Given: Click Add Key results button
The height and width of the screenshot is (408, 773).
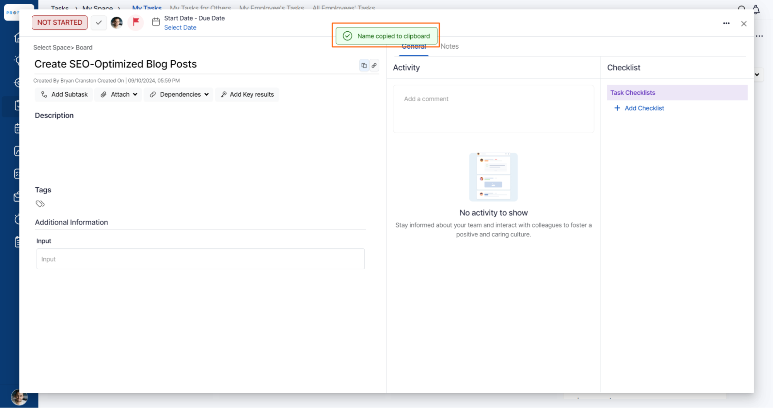Looking at the screenshot, I should 247,94.
